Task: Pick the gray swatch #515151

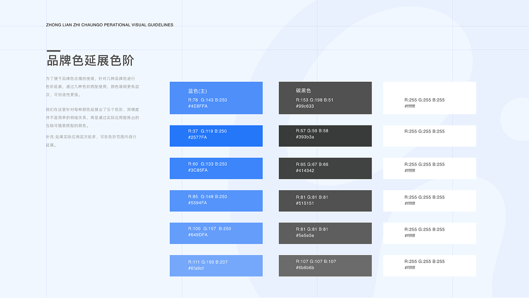Action: 325,201
